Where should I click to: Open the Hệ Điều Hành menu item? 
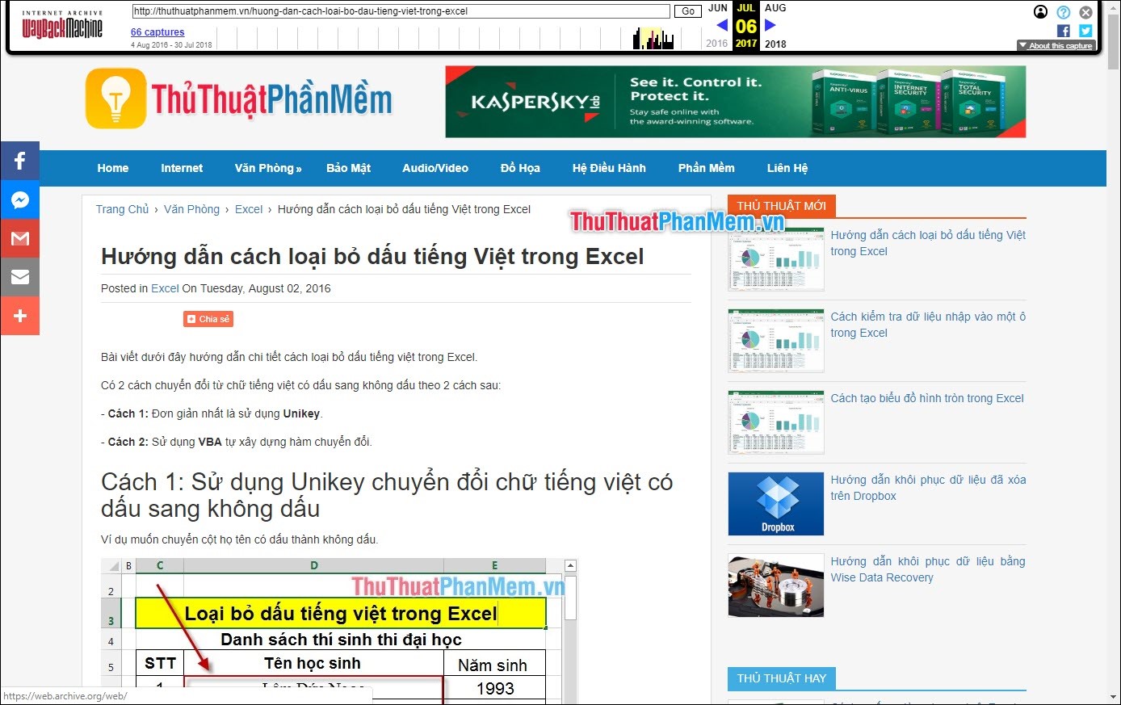pyautogui.click(x=609, y=168)
